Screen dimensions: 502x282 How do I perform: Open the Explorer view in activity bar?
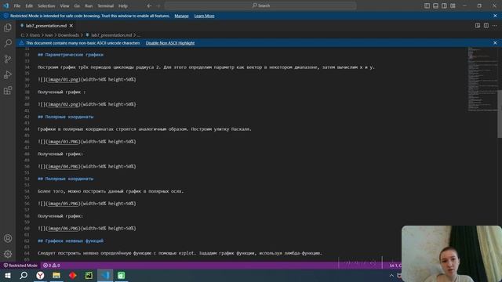[x=8, y=28]
